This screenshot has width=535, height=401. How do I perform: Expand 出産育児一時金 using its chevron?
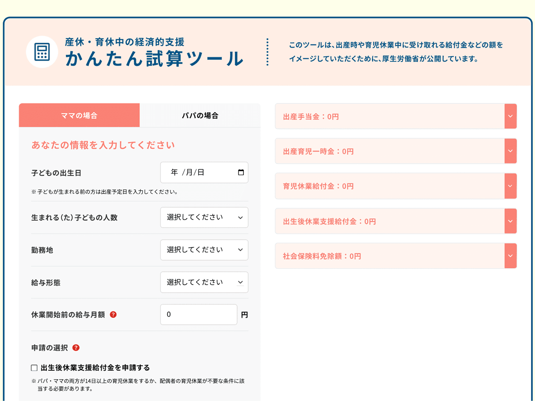[510, 151]
